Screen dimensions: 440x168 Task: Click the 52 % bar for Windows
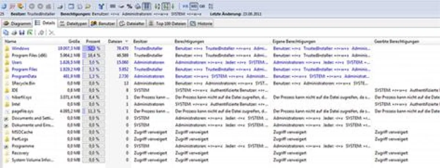93,48
